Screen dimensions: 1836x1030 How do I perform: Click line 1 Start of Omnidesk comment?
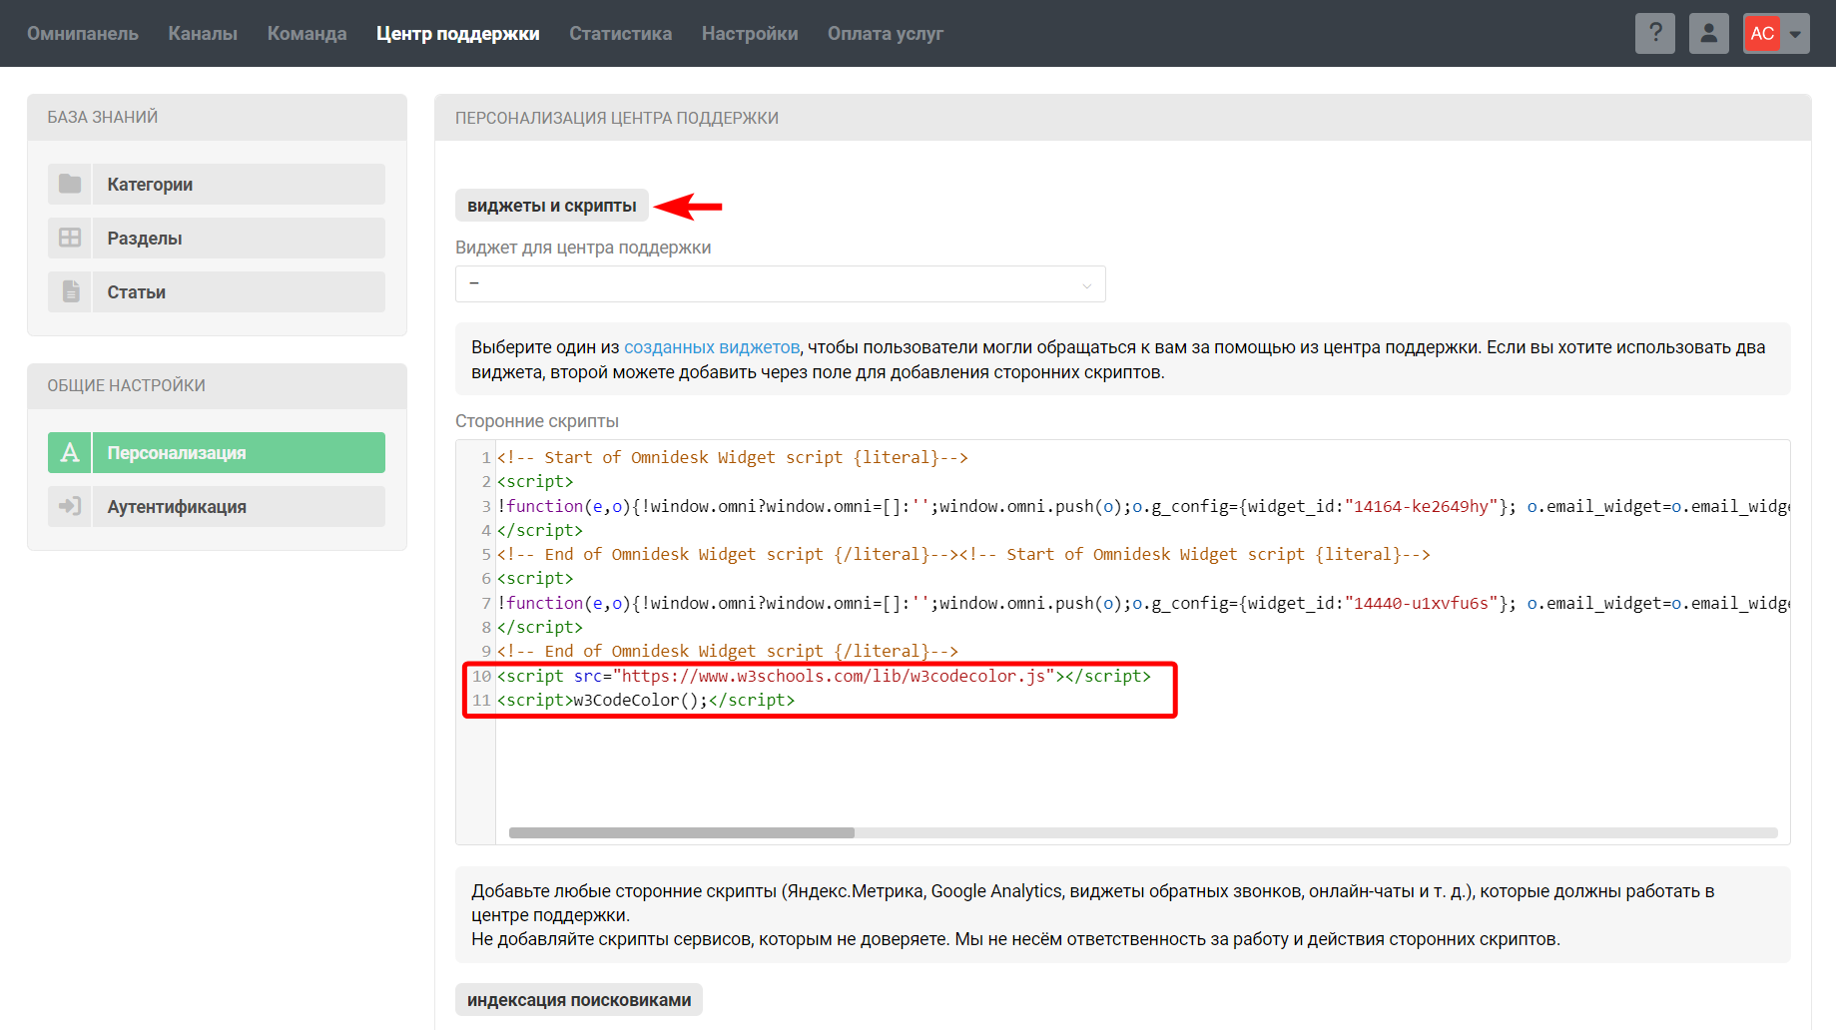tap(733, 457)
